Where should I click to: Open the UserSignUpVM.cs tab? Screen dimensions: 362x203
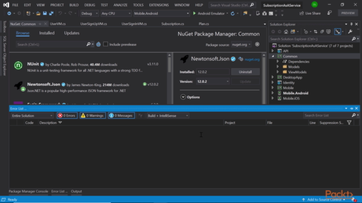point(93,24)
